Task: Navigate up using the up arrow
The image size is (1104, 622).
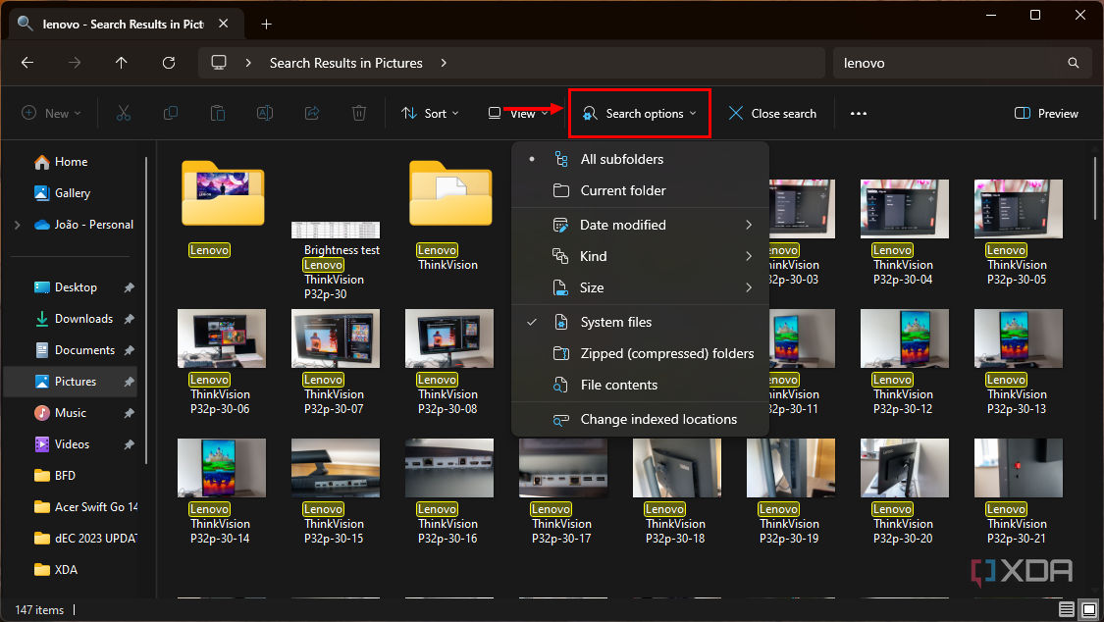Action: click(x=121, y=62)
